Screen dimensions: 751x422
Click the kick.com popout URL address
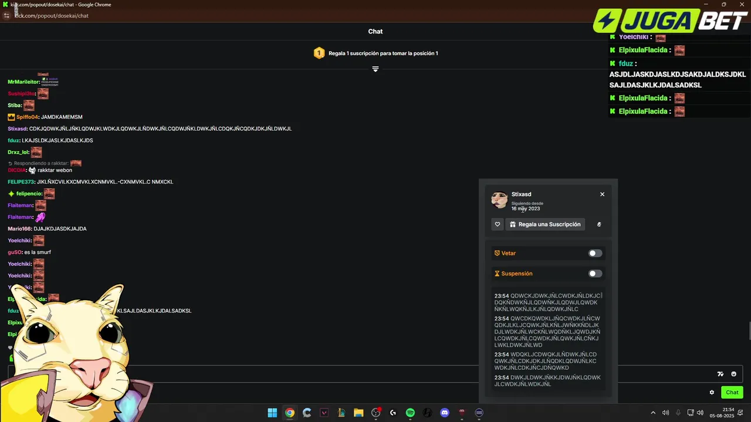point(51,16)
